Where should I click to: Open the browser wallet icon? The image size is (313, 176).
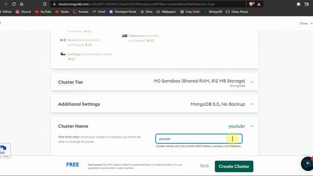pos(307,4)
